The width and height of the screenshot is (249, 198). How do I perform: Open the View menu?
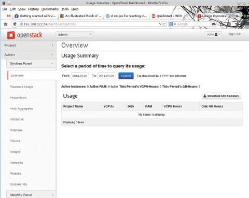point(22,9)
